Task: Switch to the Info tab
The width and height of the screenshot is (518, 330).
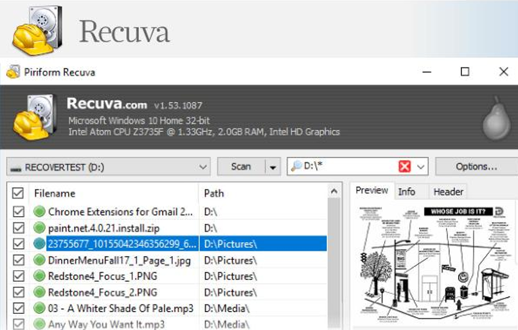Action: pyautogui.click(x=407, y=192)
